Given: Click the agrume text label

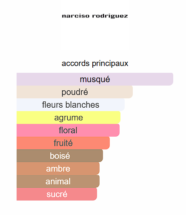Looking at the screenshot, I should [x=69, y=118].
